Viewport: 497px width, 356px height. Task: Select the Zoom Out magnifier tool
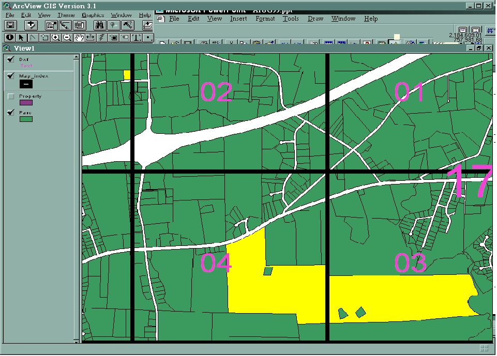tap(67, 38)
